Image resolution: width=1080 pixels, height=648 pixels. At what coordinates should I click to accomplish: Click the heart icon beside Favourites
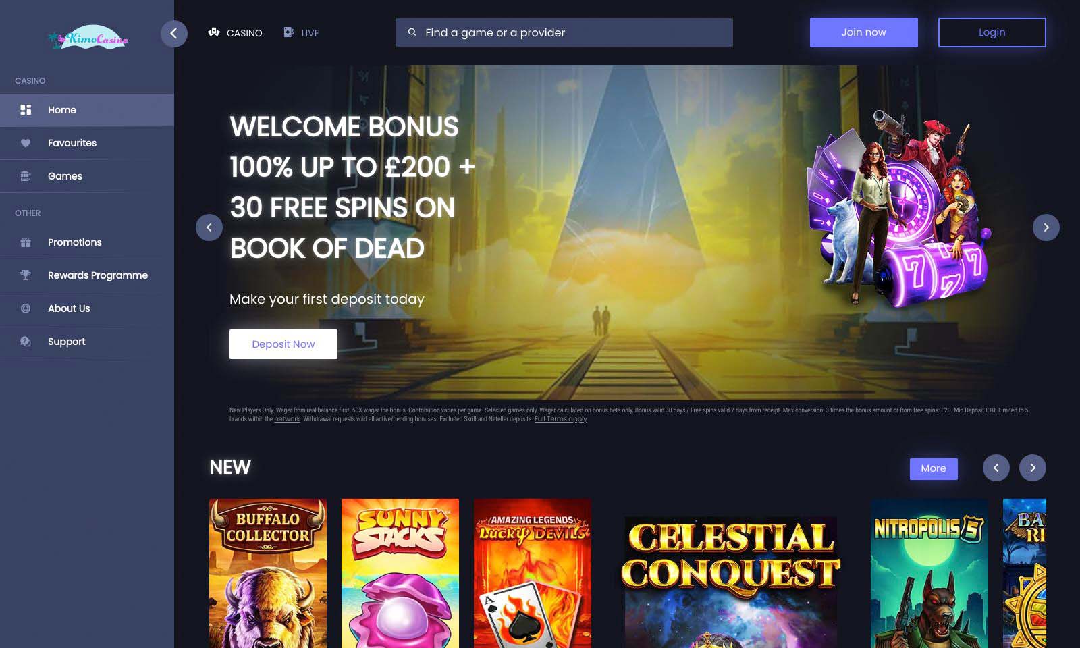point(26,143)
